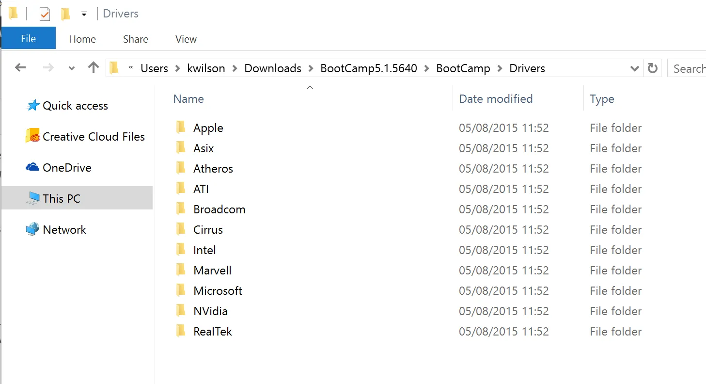Select BootCamp5.1.5640 in the breadcrumb path
Screen dimensions: 706x384
click(368, 68)
